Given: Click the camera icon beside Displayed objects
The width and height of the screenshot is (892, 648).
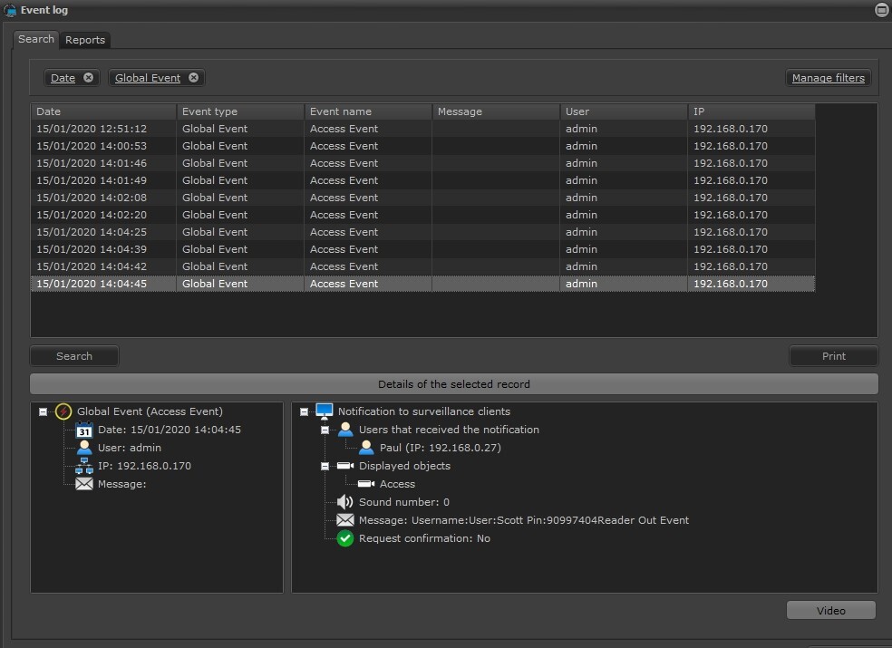Looking at the screenshot, I should tap(344, 466).
